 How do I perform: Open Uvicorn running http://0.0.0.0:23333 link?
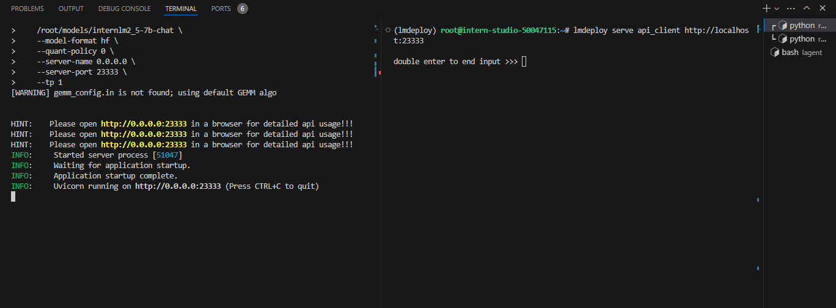tap(178, 186)
